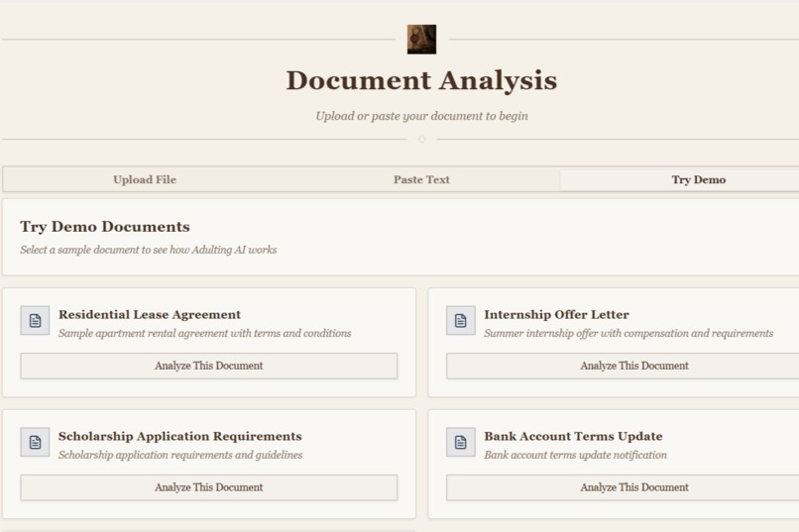Click the 'Bank account terms update notification' description
The width and height of the screenshot is (799, 532).
point(575,455)
